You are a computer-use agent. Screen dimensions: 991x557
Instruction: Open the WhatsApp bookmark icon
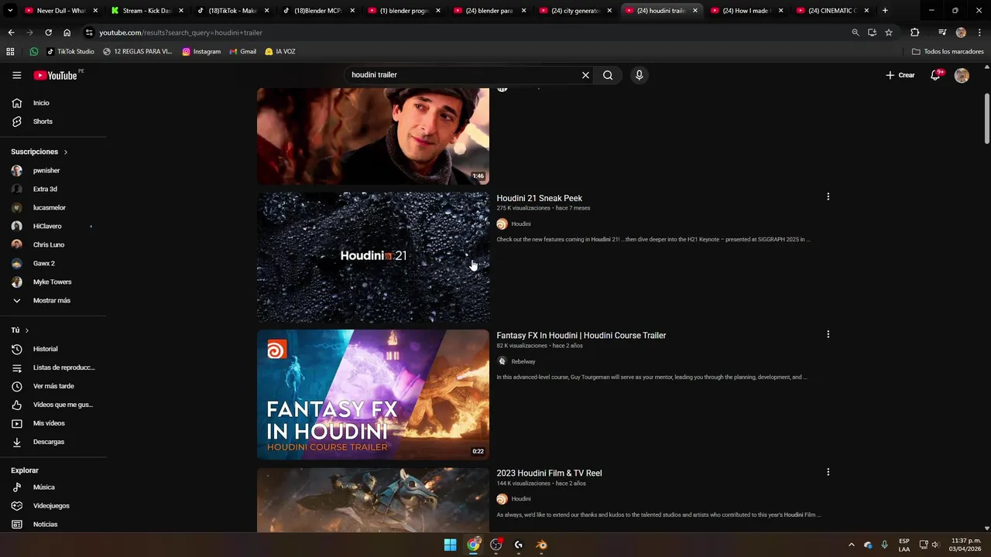(33, 52)
